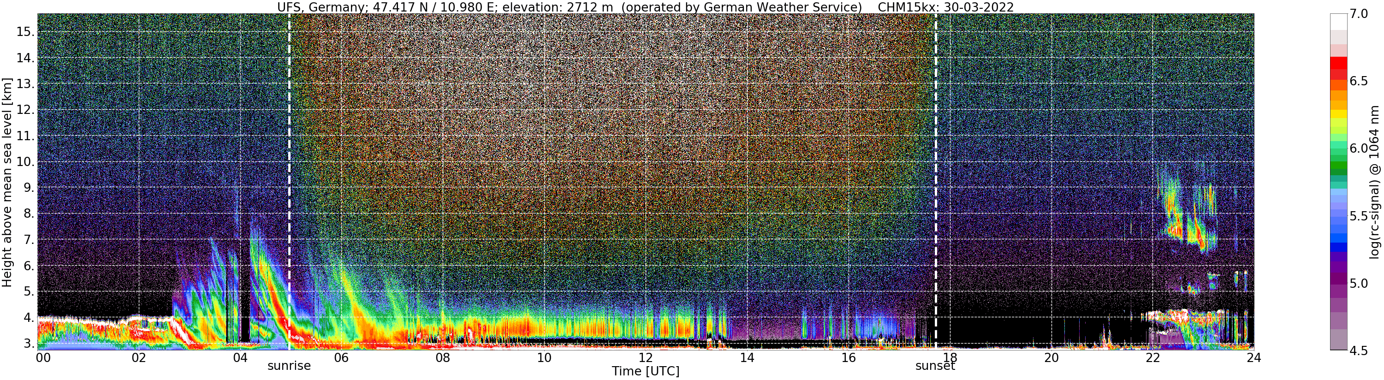Click the x-axis tick label '06'
The width and height of the screenshot is (1384, 380).
[x=341, y=358]
